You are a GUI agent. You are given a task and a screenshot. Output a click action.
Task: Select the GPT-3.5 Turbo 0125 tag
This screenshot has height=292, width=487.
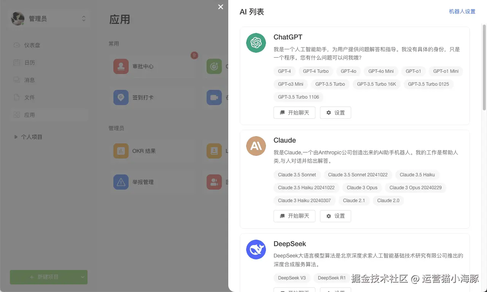tap(428, 84)
